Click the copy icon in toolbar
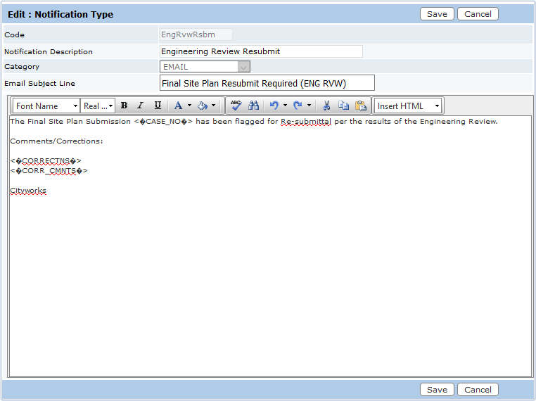 pyautogui.click(x=343, y=106)
